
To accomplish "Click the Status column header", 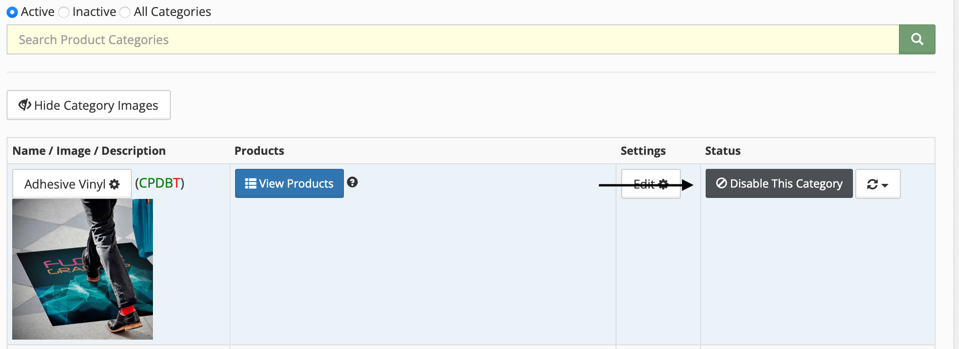I will [x=723, y=151].
